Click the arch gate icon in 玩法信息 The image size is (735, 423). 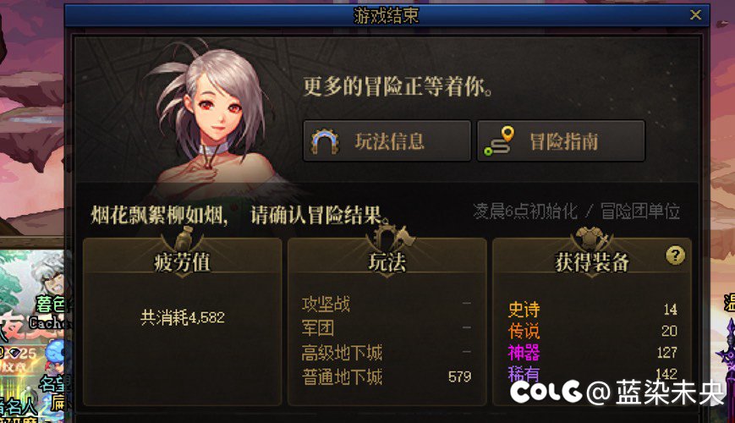[x=325, y=141]
